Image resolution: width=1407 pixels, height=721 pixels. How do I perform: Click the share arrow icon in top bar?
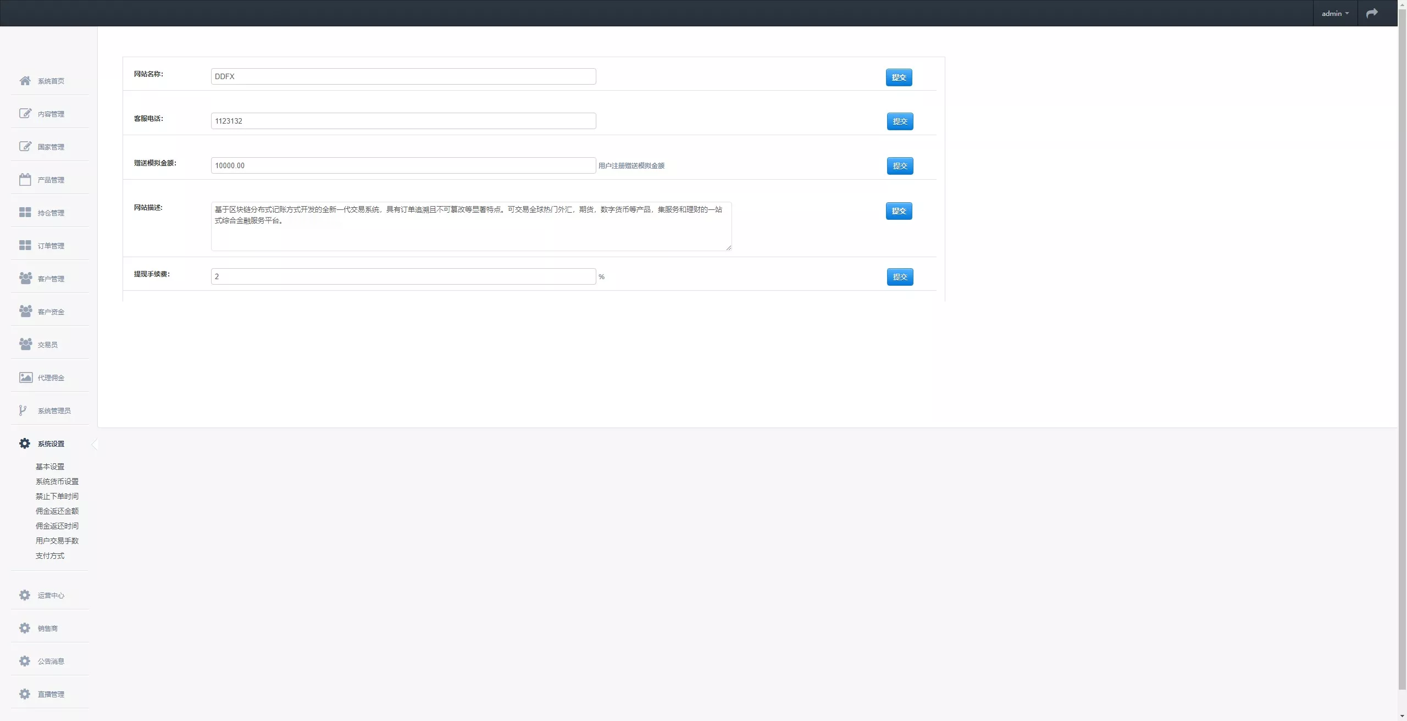pos(1372,13)
